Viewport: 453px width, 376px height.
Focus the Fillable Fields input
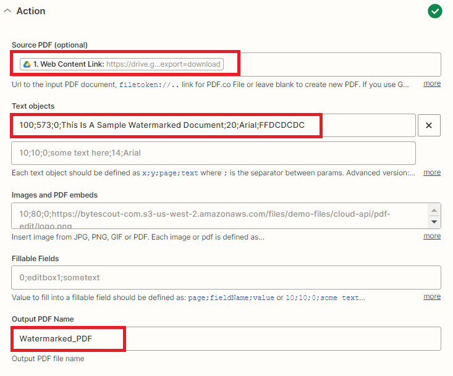226,278
